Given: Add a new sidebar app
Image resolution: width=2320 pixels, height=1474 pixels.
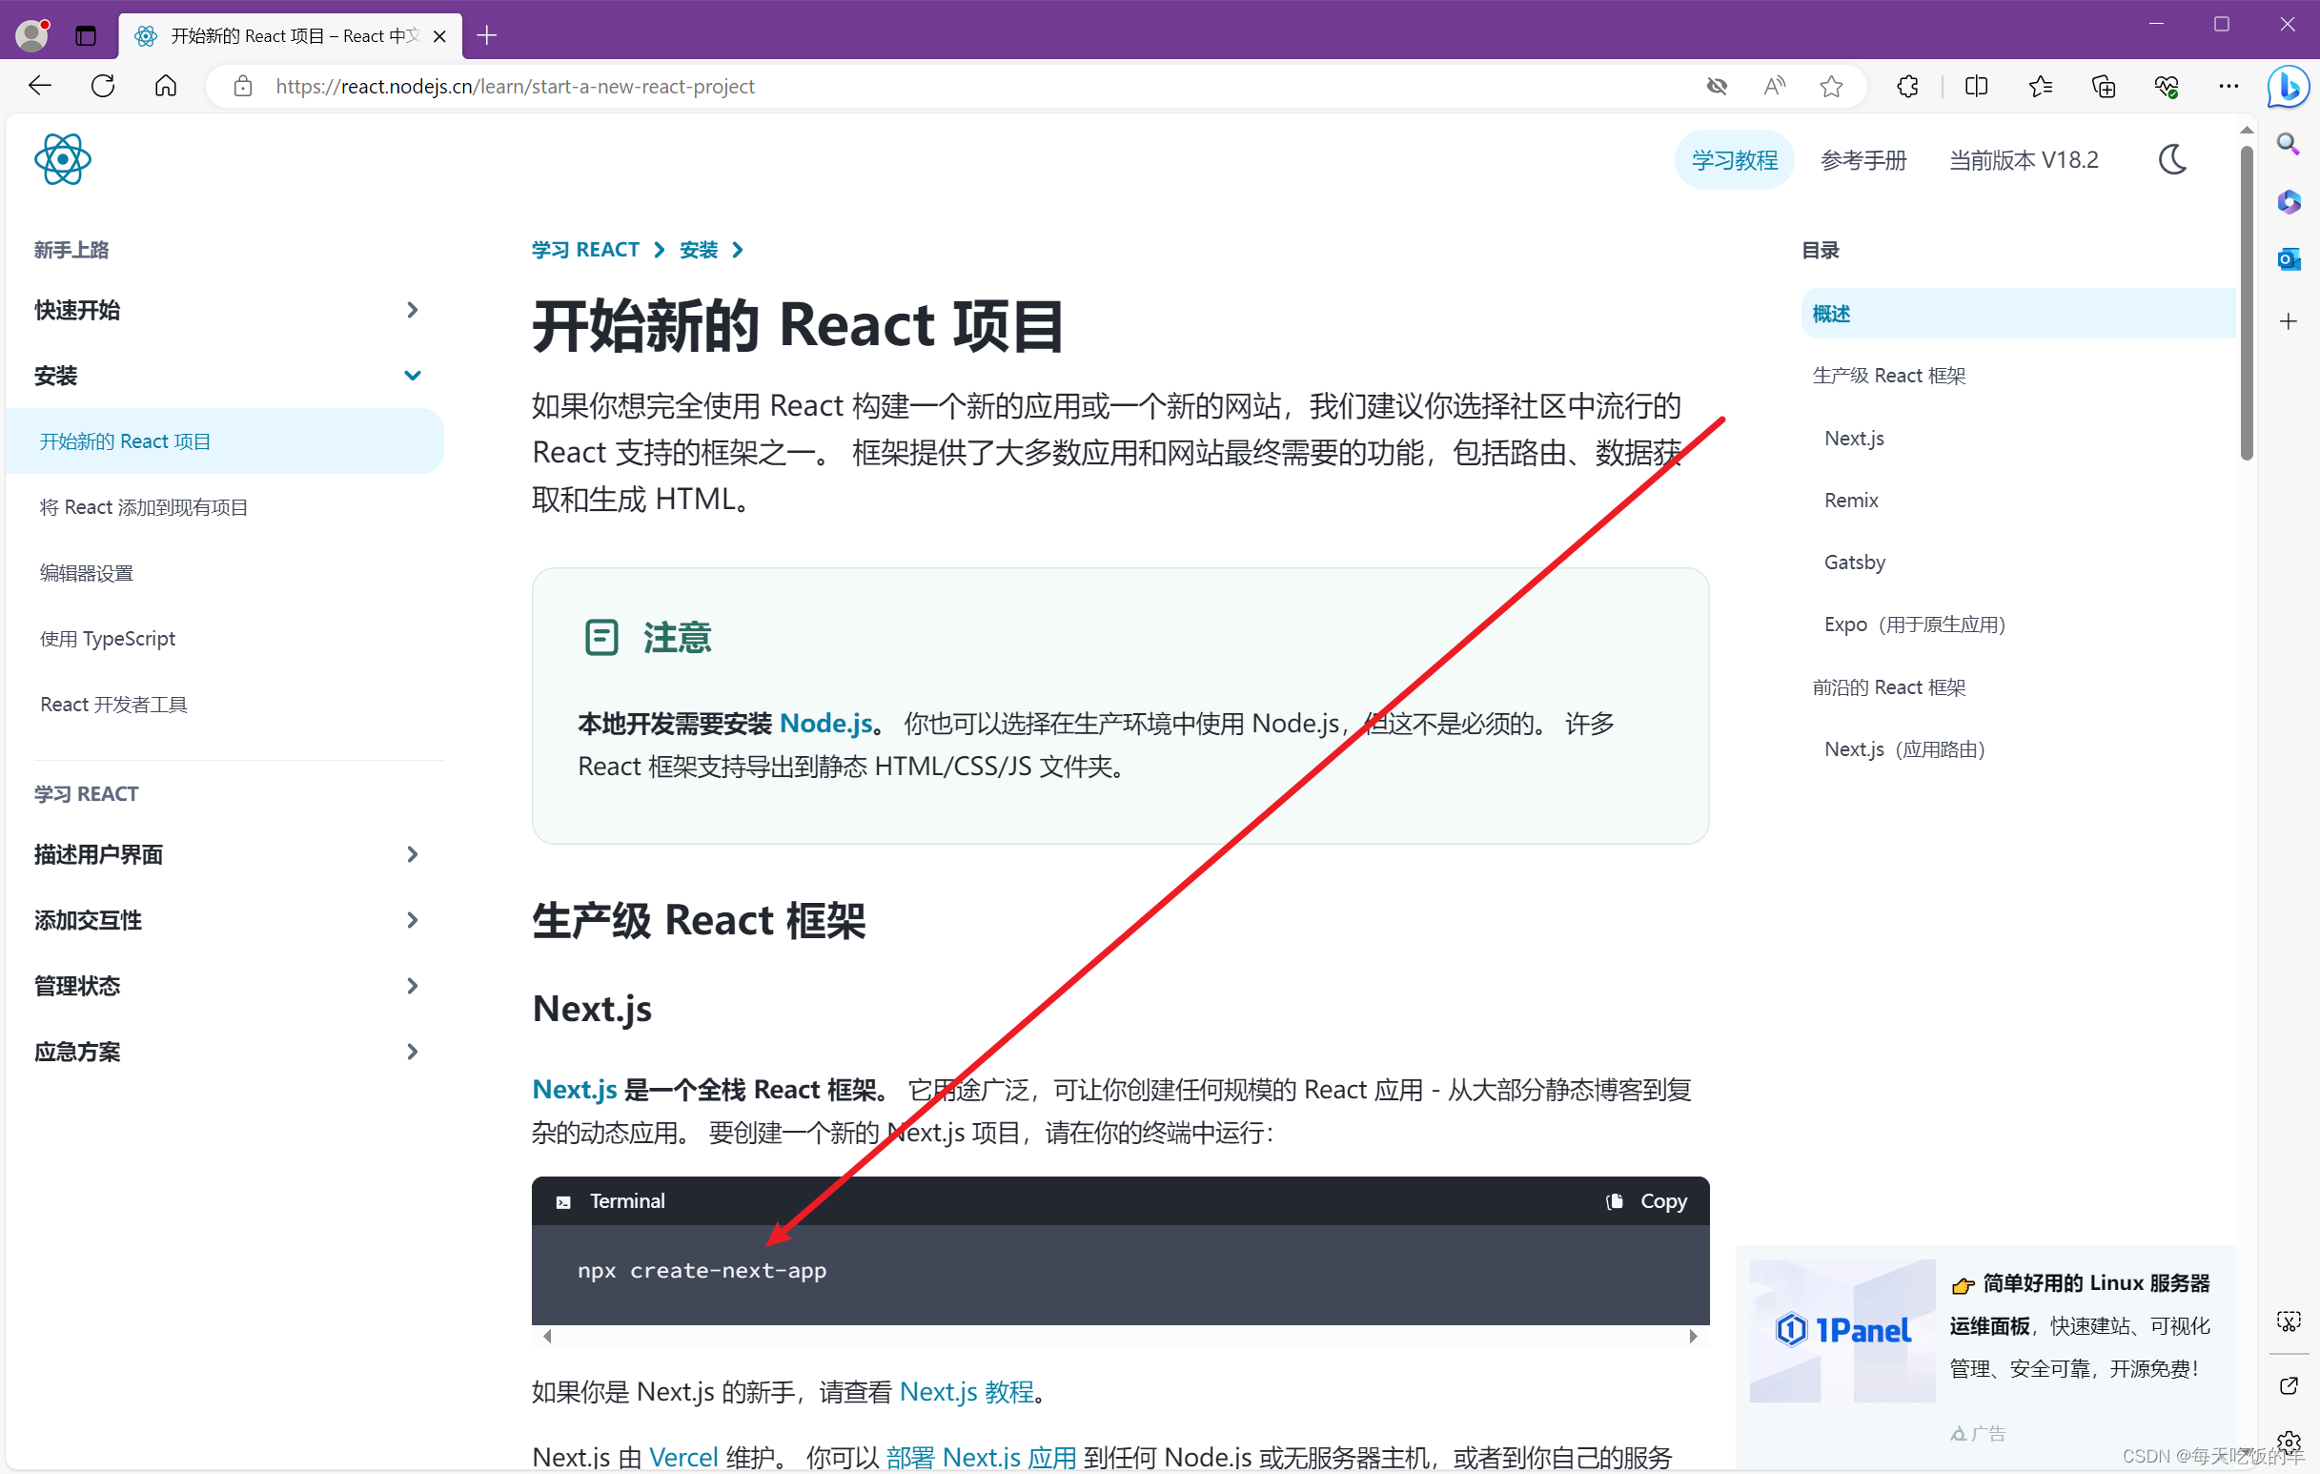Looking at the screenshot, I should (x=2289, y=321).
